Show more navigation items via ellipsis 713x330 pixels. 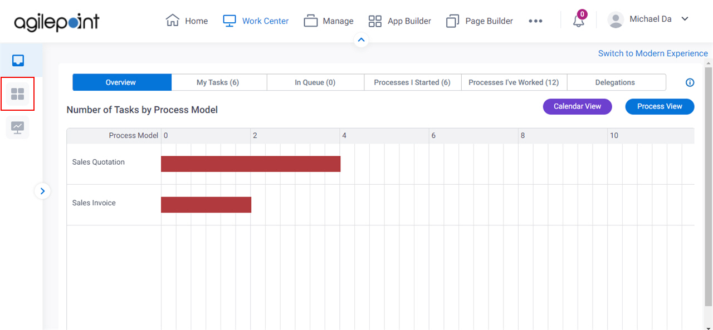tap(535, 21)
